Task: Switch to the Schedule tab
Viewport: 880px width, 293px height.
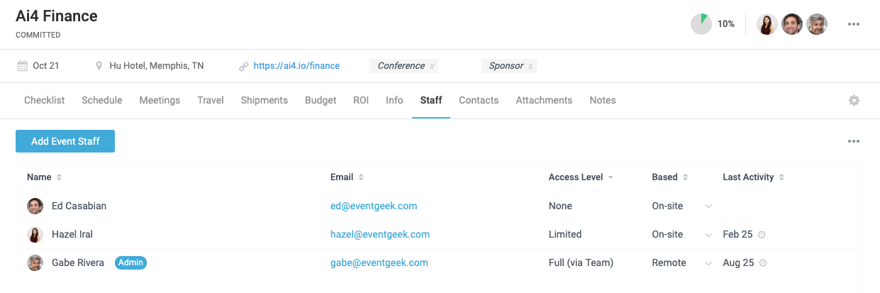Action: (102, 101)
